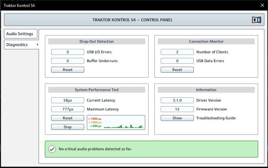268x168 pixels.
Task: Show the Troubleshooting Guide
Action: point(177,118)
